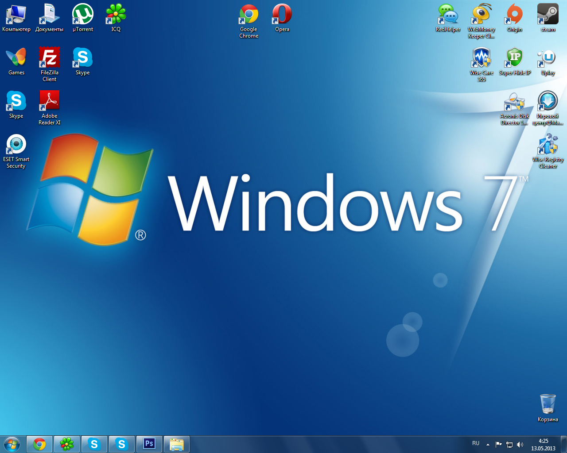Screen dimensions: 567x453
Task: Switch to ICQ from the taskbar
Action: click(67, 444)
